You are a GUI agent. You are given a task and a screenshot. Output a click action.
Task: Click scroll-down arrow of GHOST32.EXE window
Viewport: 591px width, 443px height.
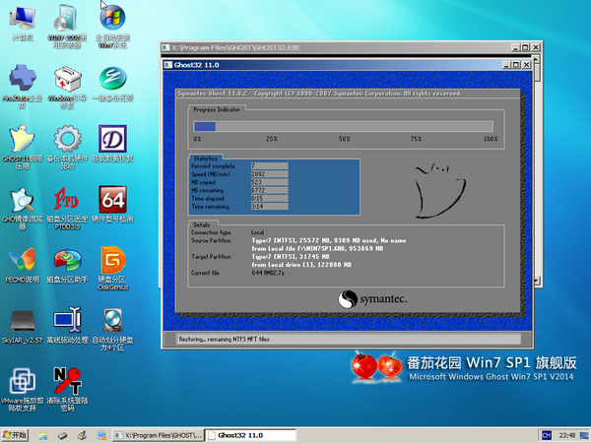click(x=537, y=281)
